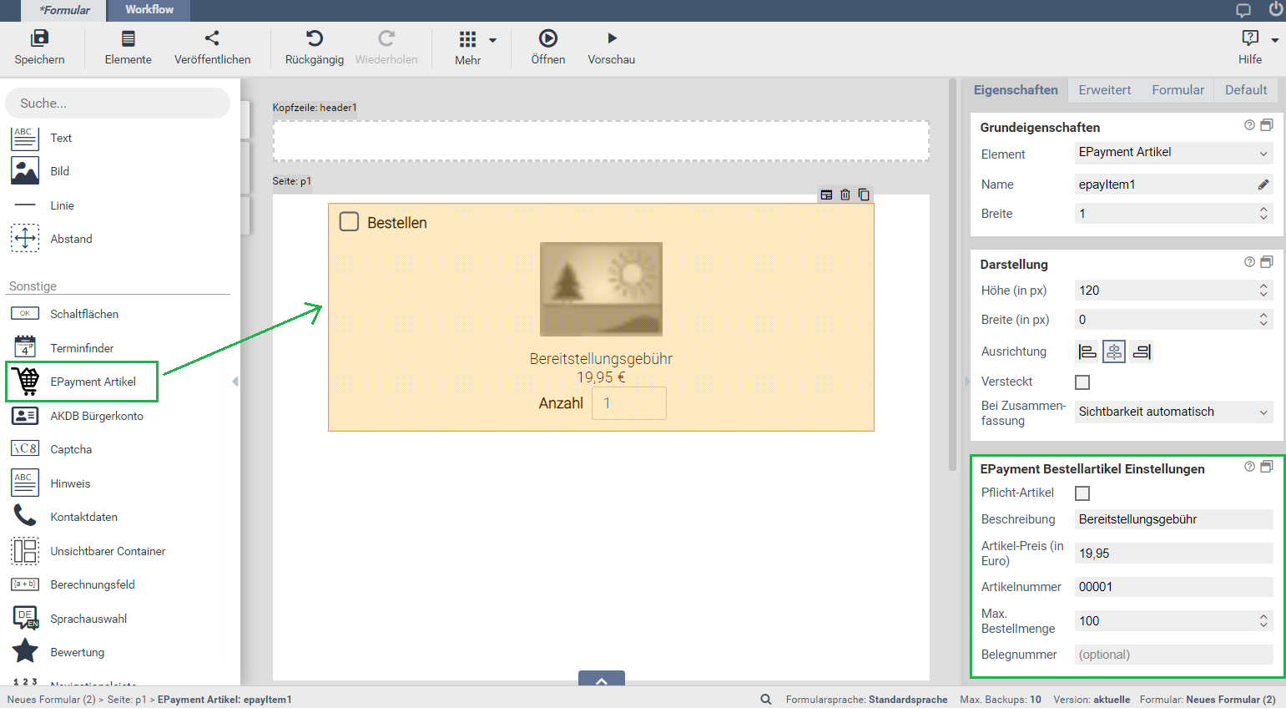Click the Öffnen toolbar button

(547, 47)
